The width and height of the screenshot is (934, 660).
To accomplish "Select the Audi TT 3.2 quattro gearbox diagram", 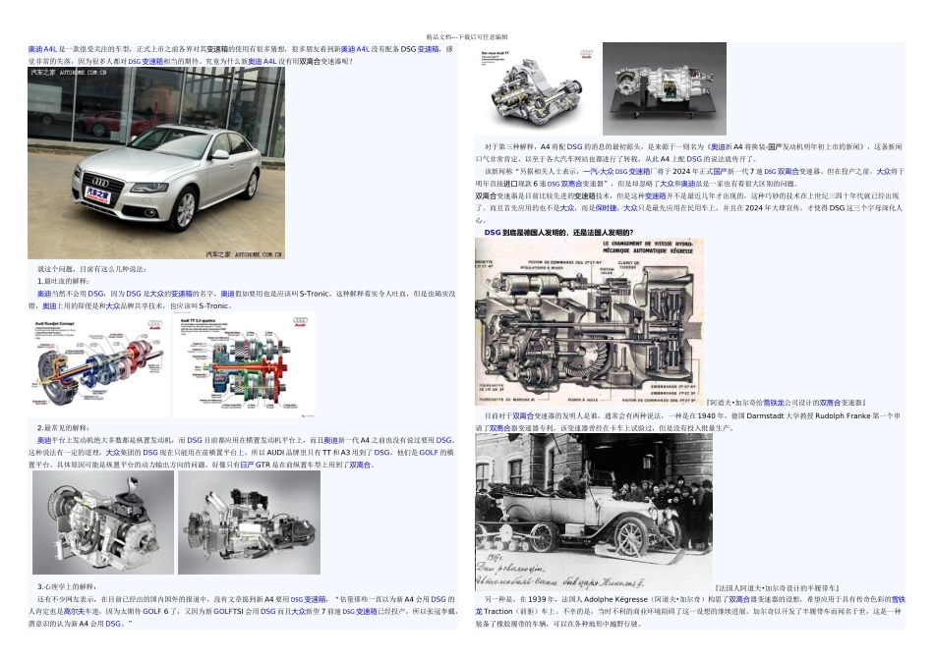I will point(244,364).
